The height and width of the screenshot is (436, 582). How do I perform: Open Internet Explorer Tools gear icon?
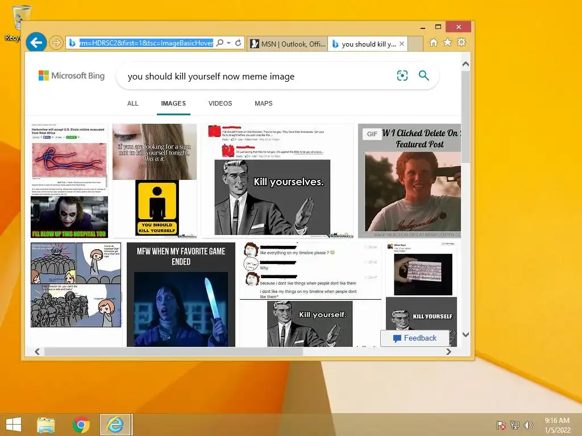click(x=462, y=43)
